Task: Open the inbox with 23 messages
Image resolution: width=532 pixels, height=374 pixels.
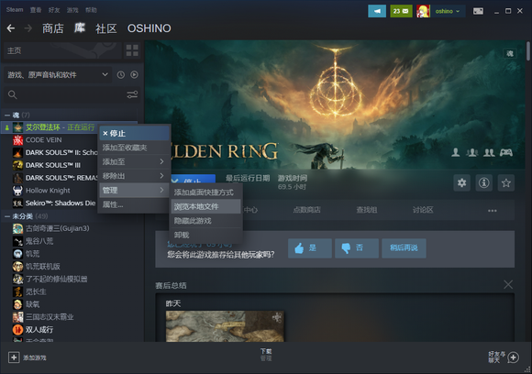Action: point(401,11)
